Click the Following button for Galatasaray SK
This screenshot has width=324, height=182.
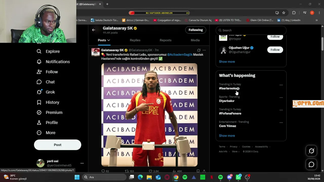[196, 30]
